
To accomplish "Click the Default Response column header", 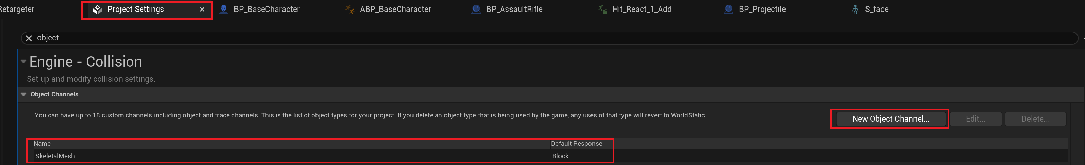I will (x=576, y=144).
